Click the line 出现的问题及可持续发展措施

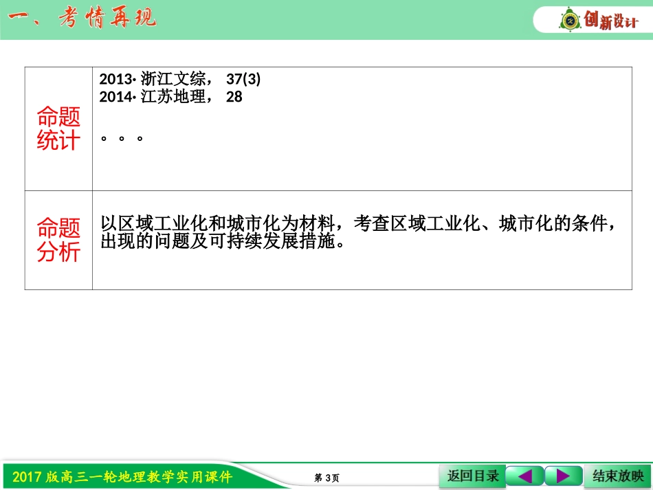click(x=223, y=241)
